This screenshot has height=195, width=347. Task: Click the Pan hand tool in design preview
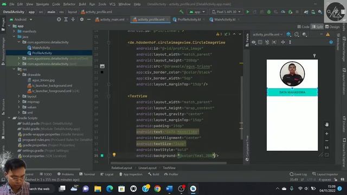tap(326, 125)
